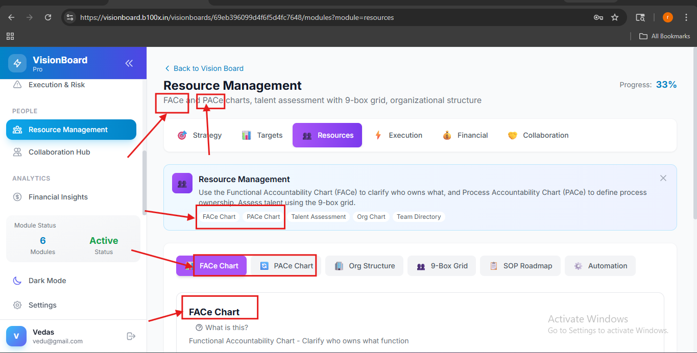The width and height of the screenshot is (697, 353).
Task: Open Settings from the sidebar
Action: click(x=71, y=305)
